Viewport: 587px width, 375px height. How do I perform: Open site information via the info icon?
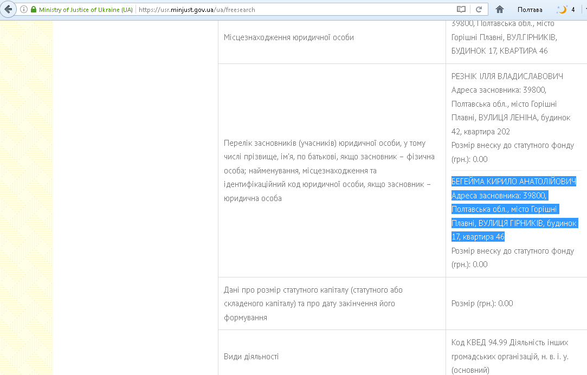[24, 10]
